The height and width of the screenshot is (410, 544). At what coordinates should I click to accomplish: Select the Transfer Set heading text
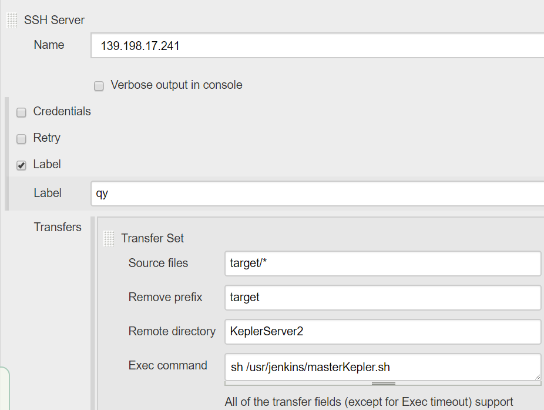[152, 238]
